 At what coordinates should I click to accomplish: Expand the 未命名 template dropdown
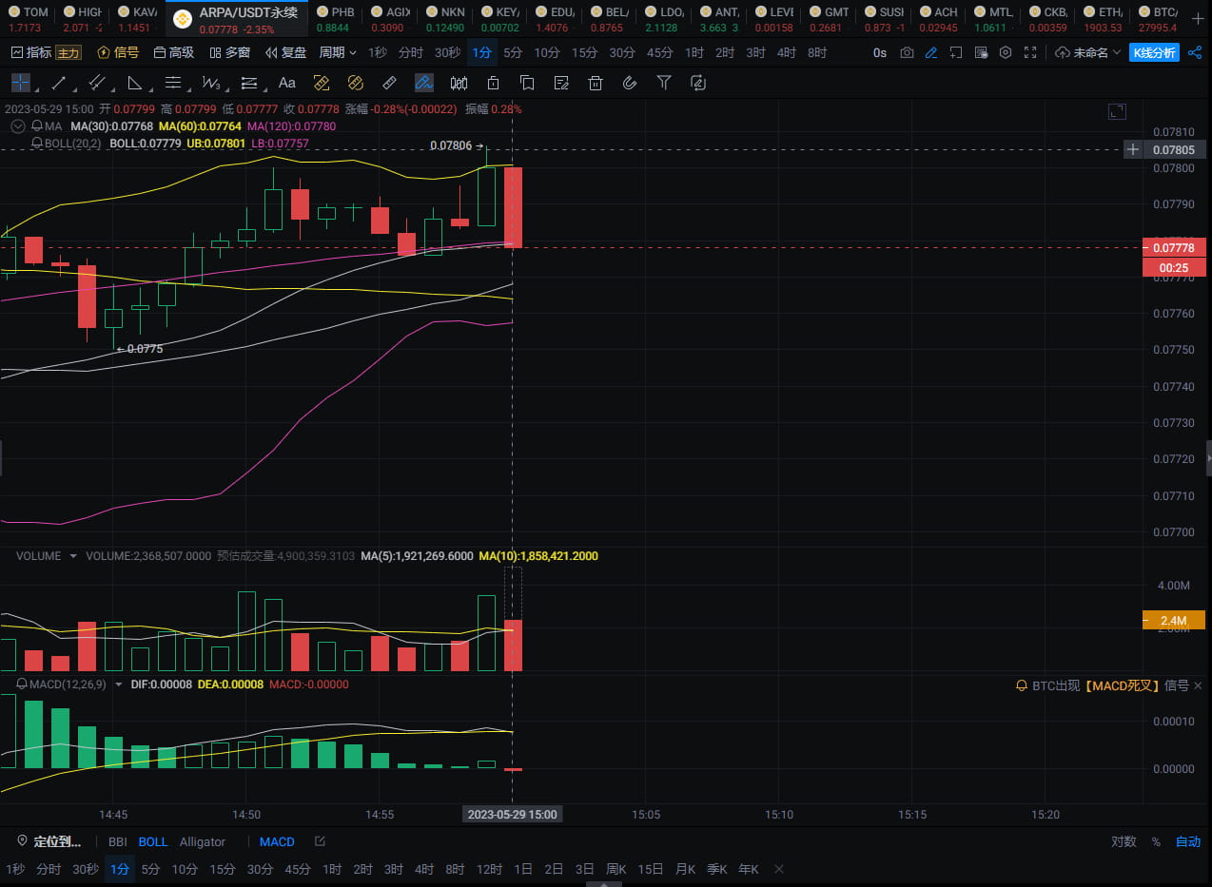1115,53
